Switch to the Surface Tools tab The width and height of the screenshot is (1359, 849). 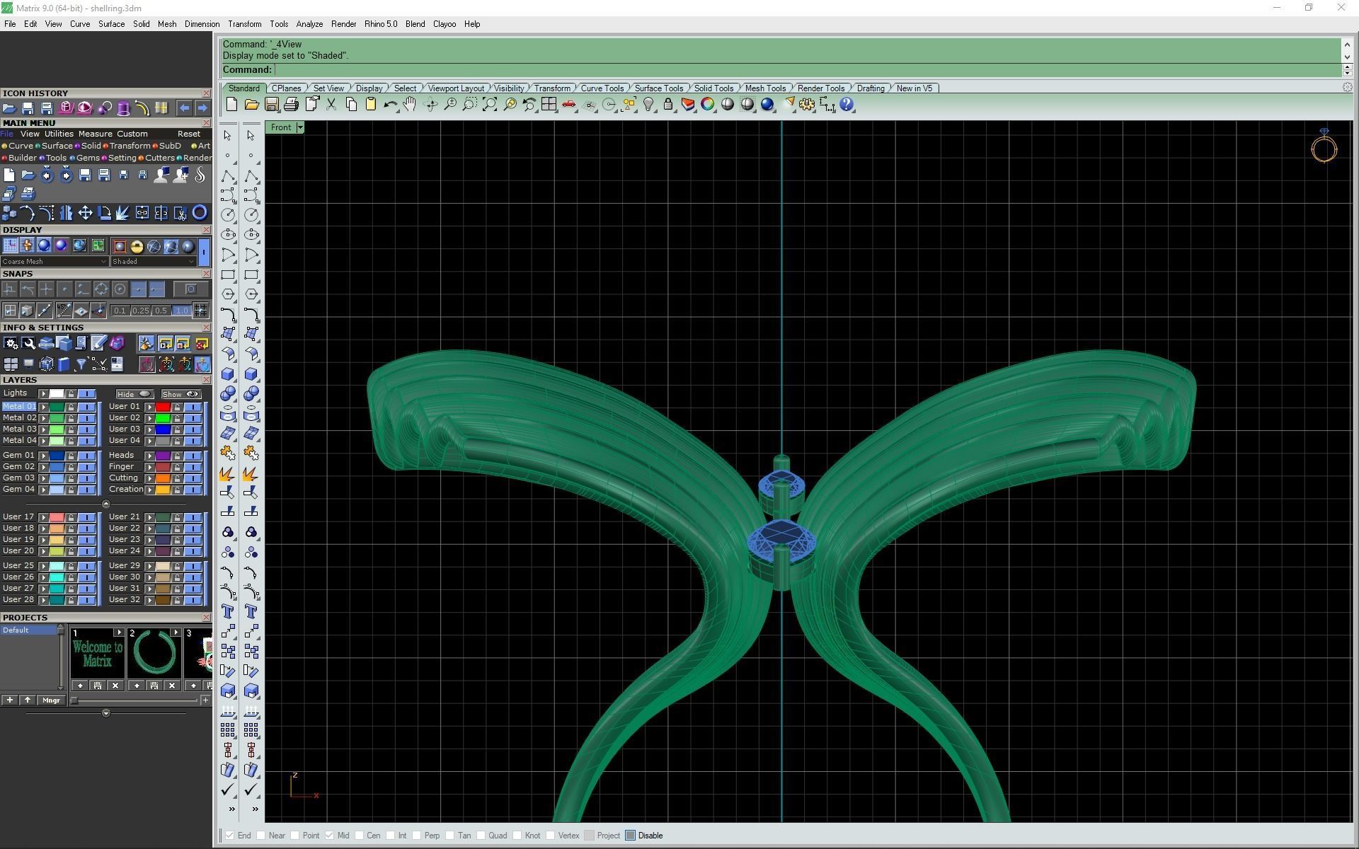pos(658,88)
